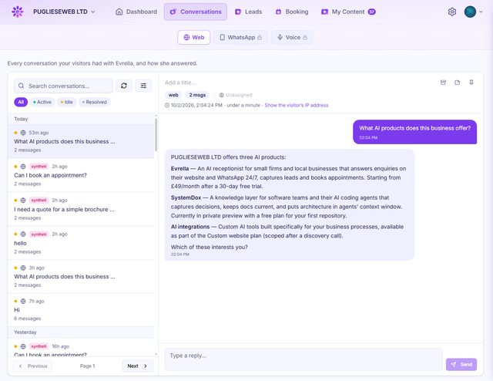Click the WhatsApp lock icon
This screenshot has width=493, height=381.
click(260, 37)
